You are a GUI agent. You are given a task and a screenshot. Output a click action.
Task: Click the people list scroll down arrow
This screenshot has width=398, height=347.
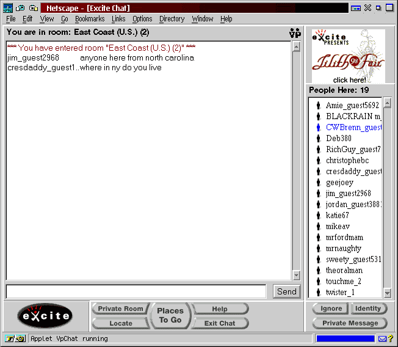387,293
